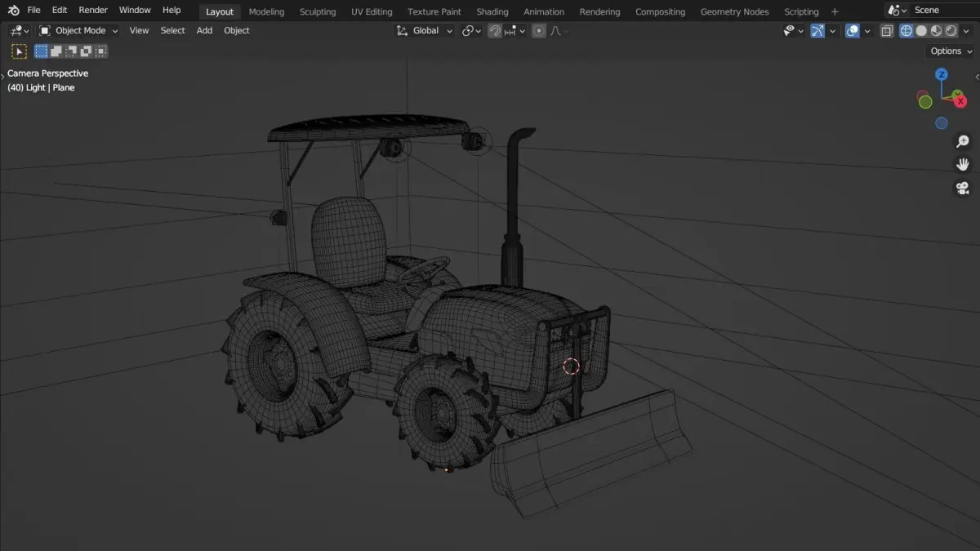
Task: Choose the Invert selection mode icon
Action: point(86,51)
